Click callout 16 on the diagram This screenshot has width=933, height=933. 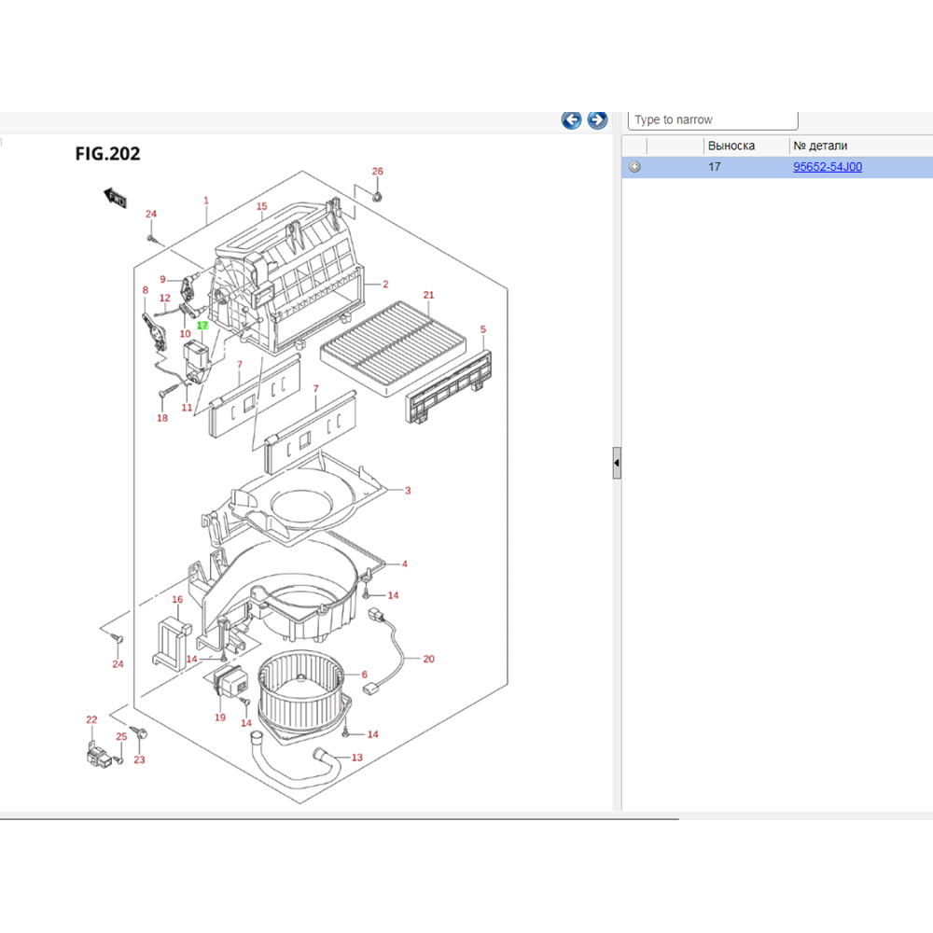click(x=177, y=599)
